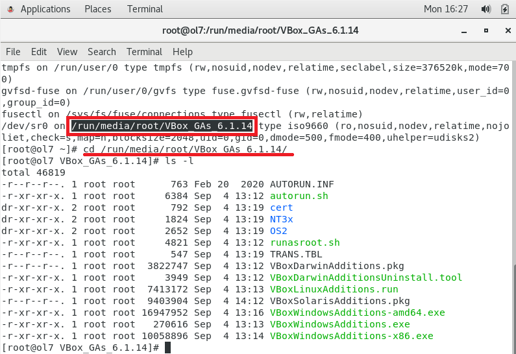Click the cd /run/media/root/VBox_GAs_6.1.14/ command
This screenshot has width=516, height=354.
(x=185, y=149)
